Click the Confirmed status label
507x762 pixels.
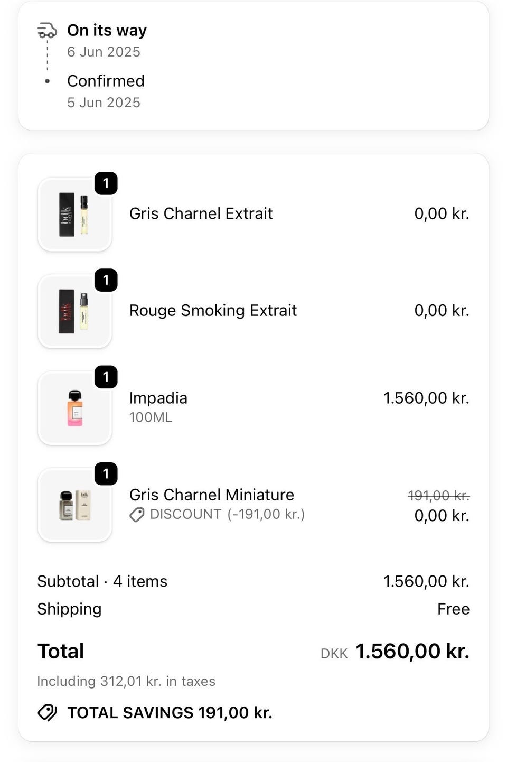(106, 81)
